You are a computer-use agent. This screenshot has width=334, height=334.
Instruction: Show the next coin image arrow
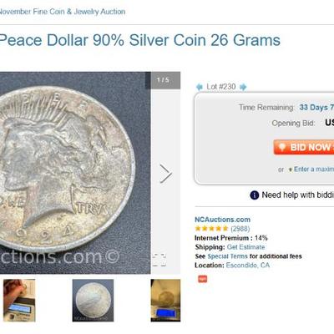(166, 174)
